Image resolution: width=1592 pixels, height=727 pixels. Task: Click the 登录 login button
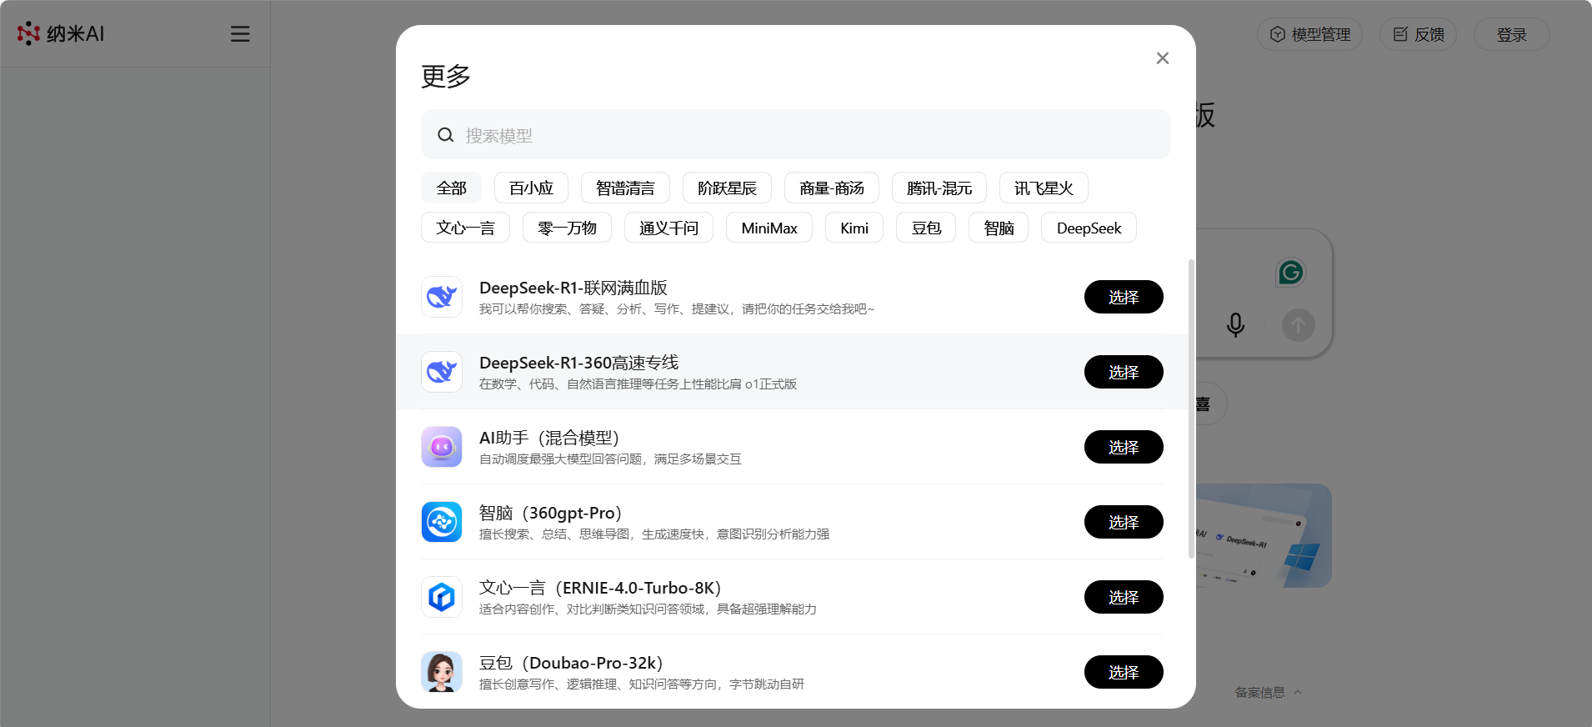(1512, 34)
